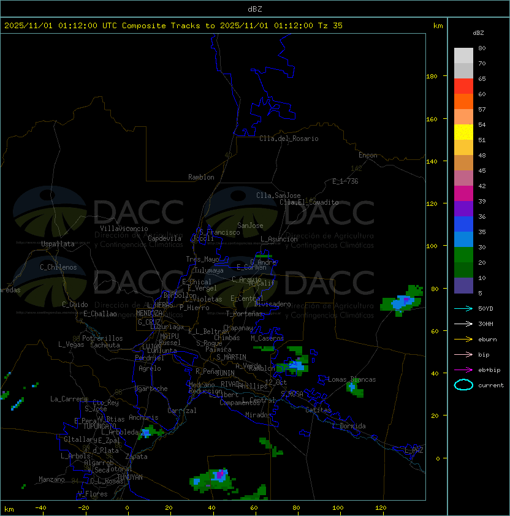
Task: Click the TUPUNGATO label
Action: click(99, 426)
